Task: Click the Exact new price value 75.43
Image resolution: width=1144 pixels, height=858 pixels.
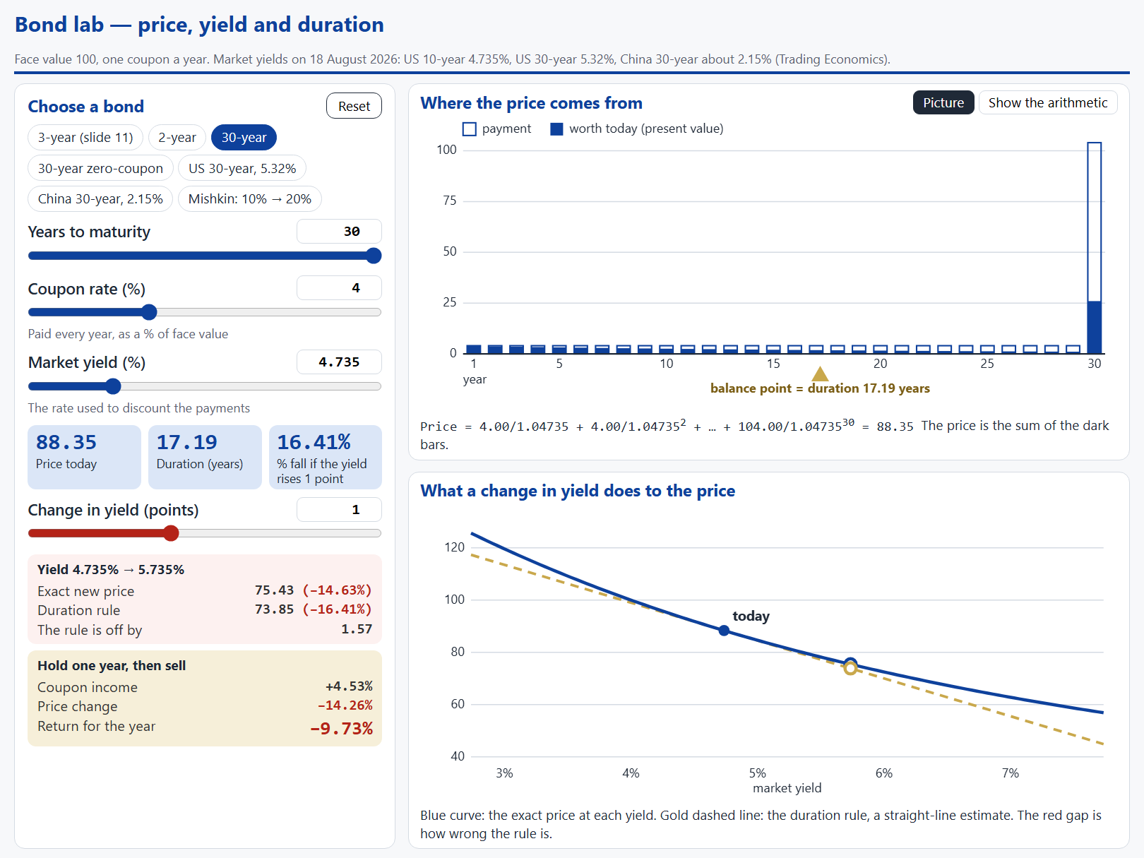Action: 274,590
